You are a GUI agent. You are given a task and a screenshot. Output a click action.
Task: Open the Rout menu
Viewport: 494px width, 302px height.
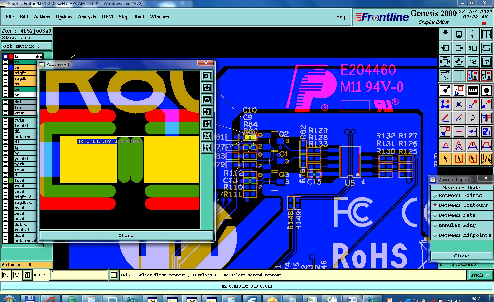pyautogui.click(x=139, y=17)
